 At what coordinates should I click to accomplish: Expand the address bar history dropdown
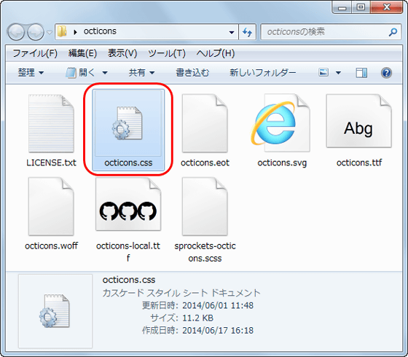point(232,33)
